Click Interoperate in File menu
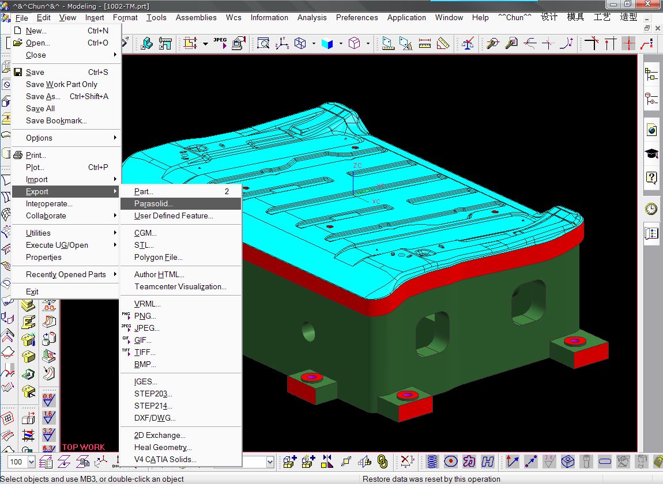 point(66,203)
